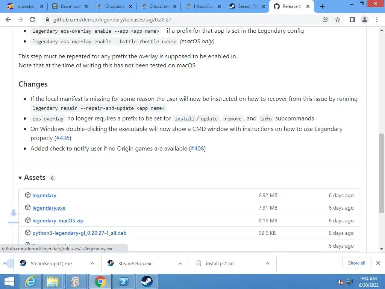Open the Chrome side panel
This screenshot has height=289, width=385.
click(x=353, y=20)
